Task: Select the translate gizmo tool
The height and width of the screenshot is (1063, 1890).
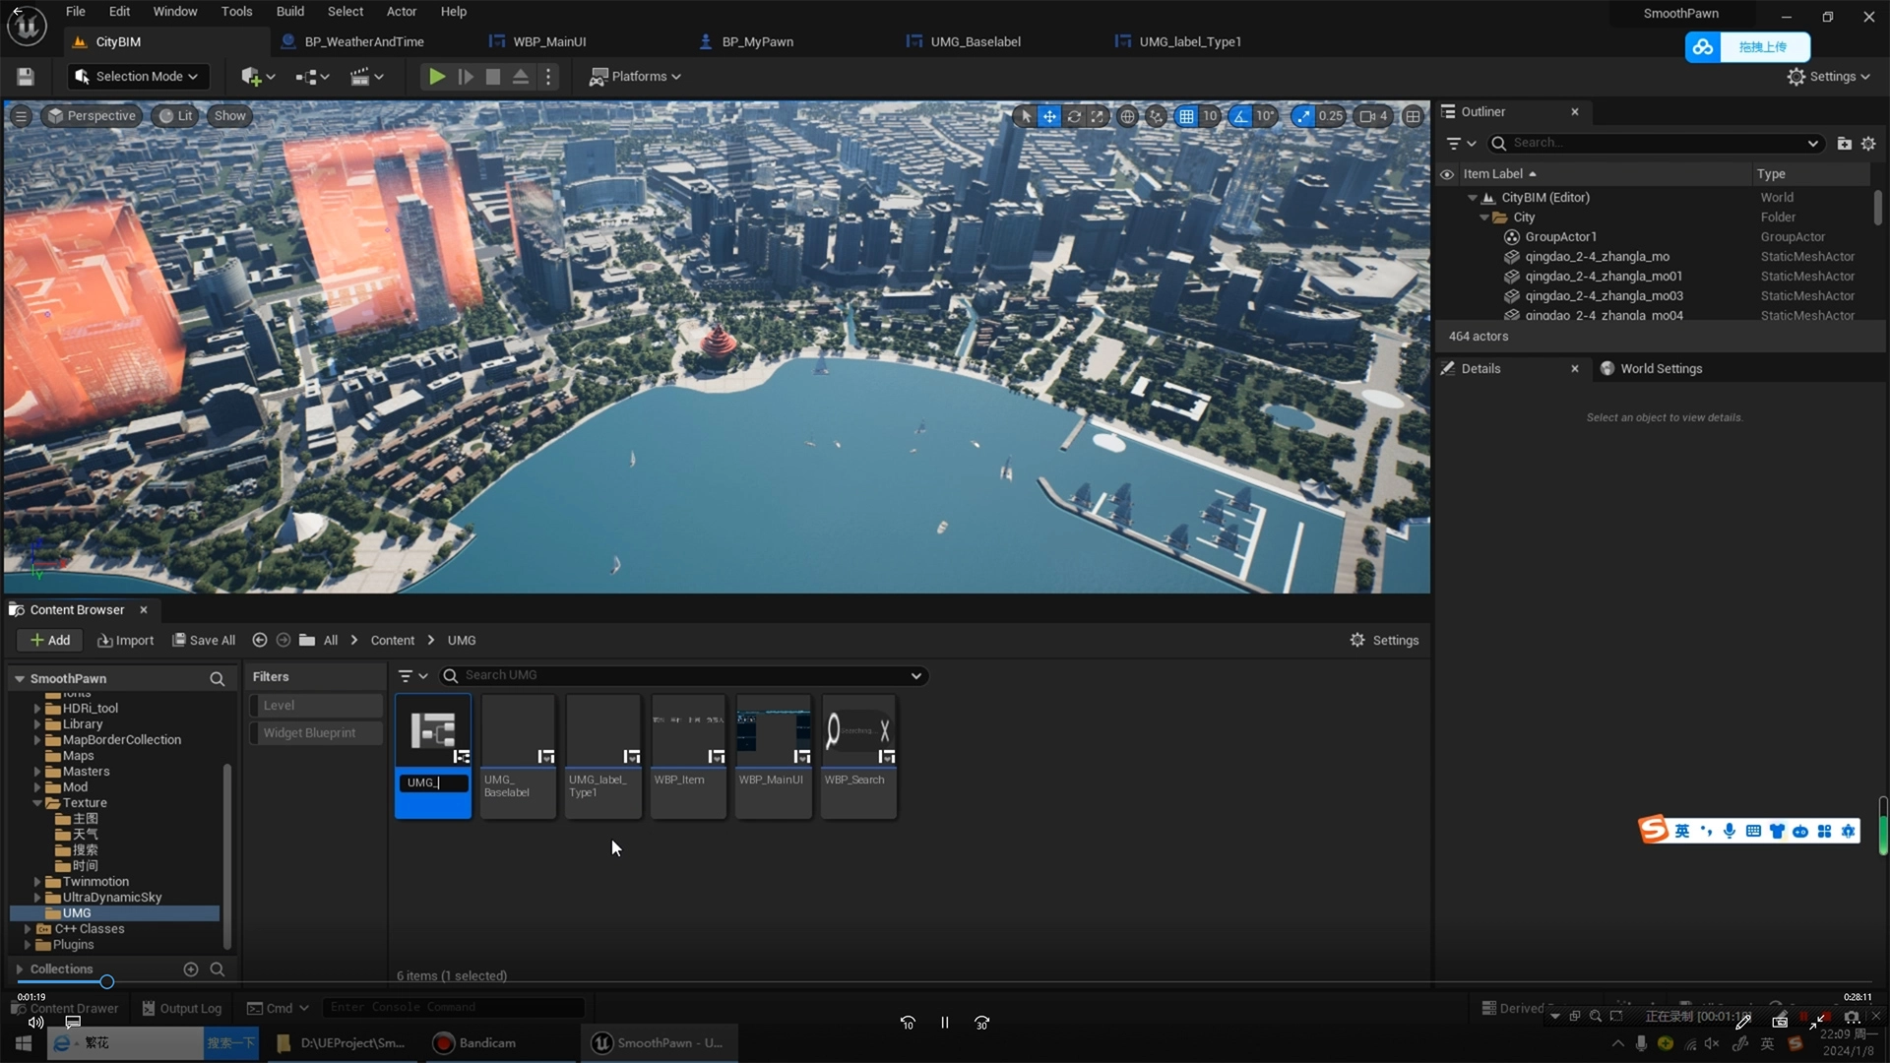Action: (x=1049, y=116)
